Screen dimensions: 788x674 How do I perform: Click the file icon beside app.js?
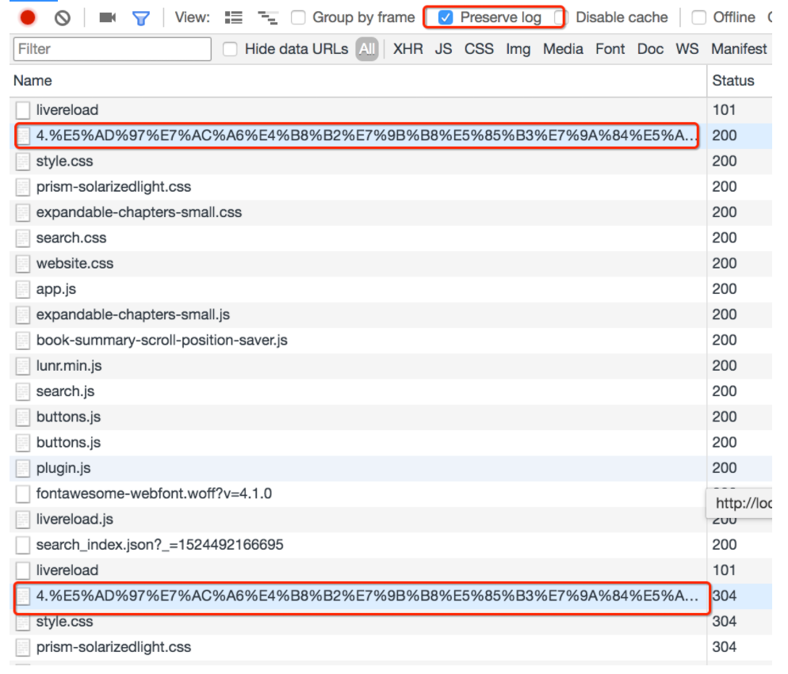(23, 289)
